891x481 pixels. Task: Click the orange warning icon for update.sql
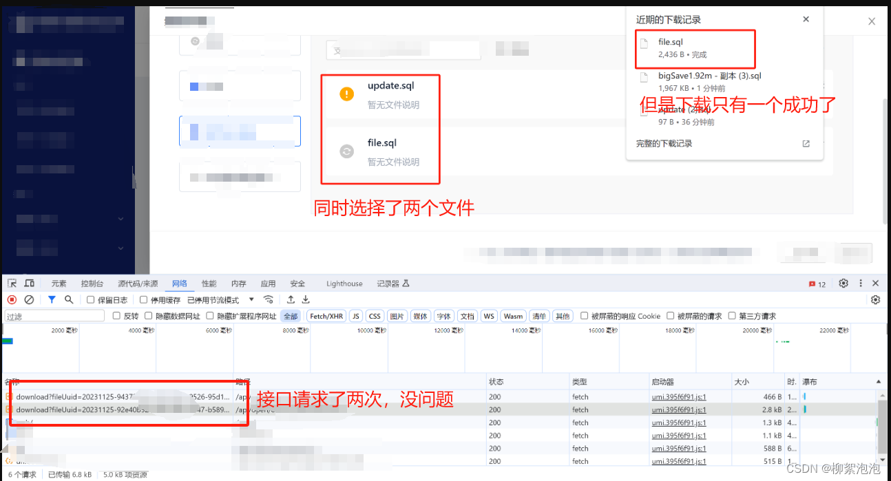click(x=347, y=94)
